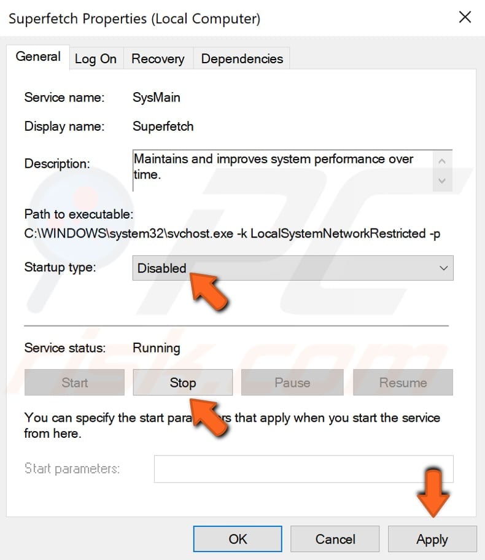Click the Apply button

click(x=432, y=539)
